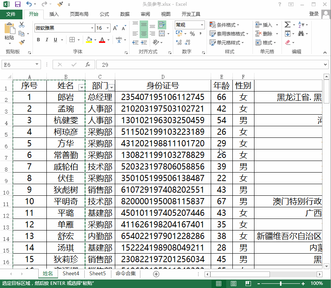Viewport: 331px width, 288px height.
Task: Click the Insert Function fx icon
Action: [x=88, y=65]
